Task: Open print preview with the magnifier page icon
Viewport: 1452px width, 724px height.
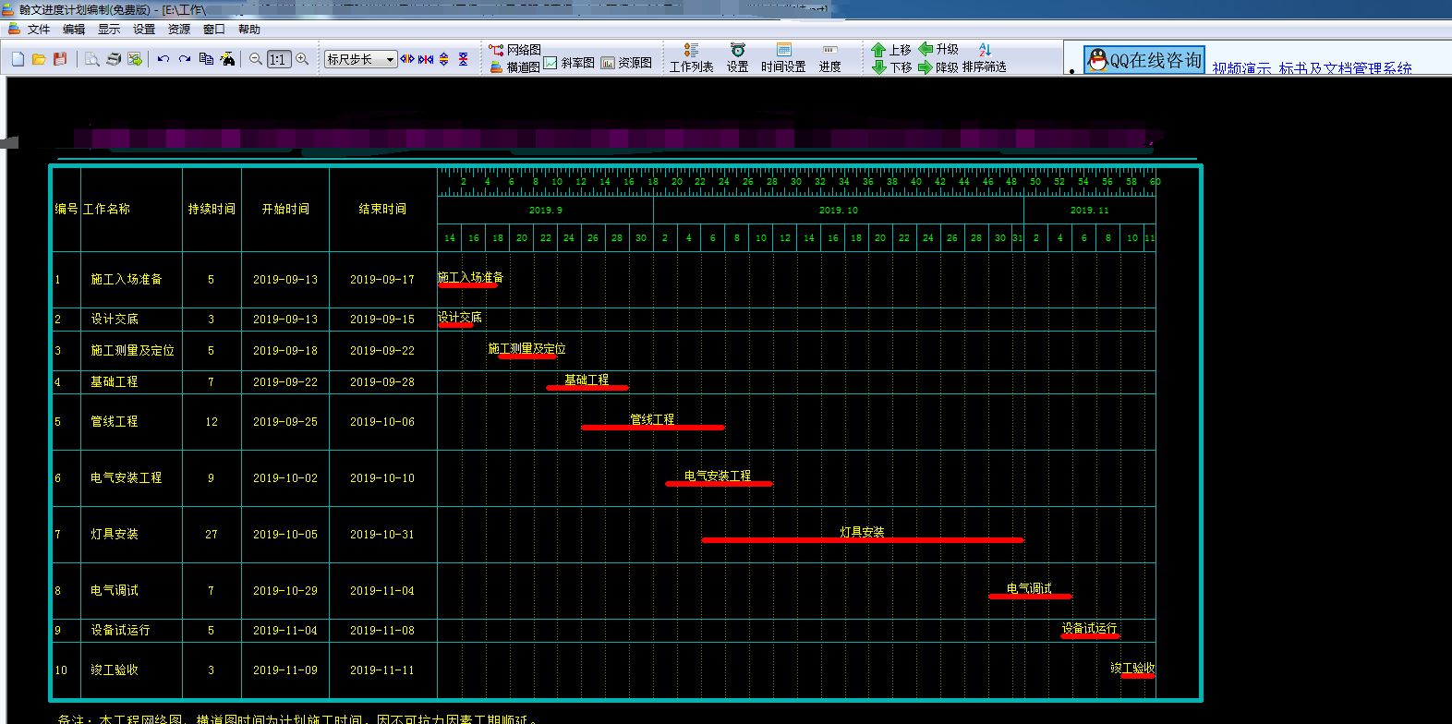Action: click(92, 59)
